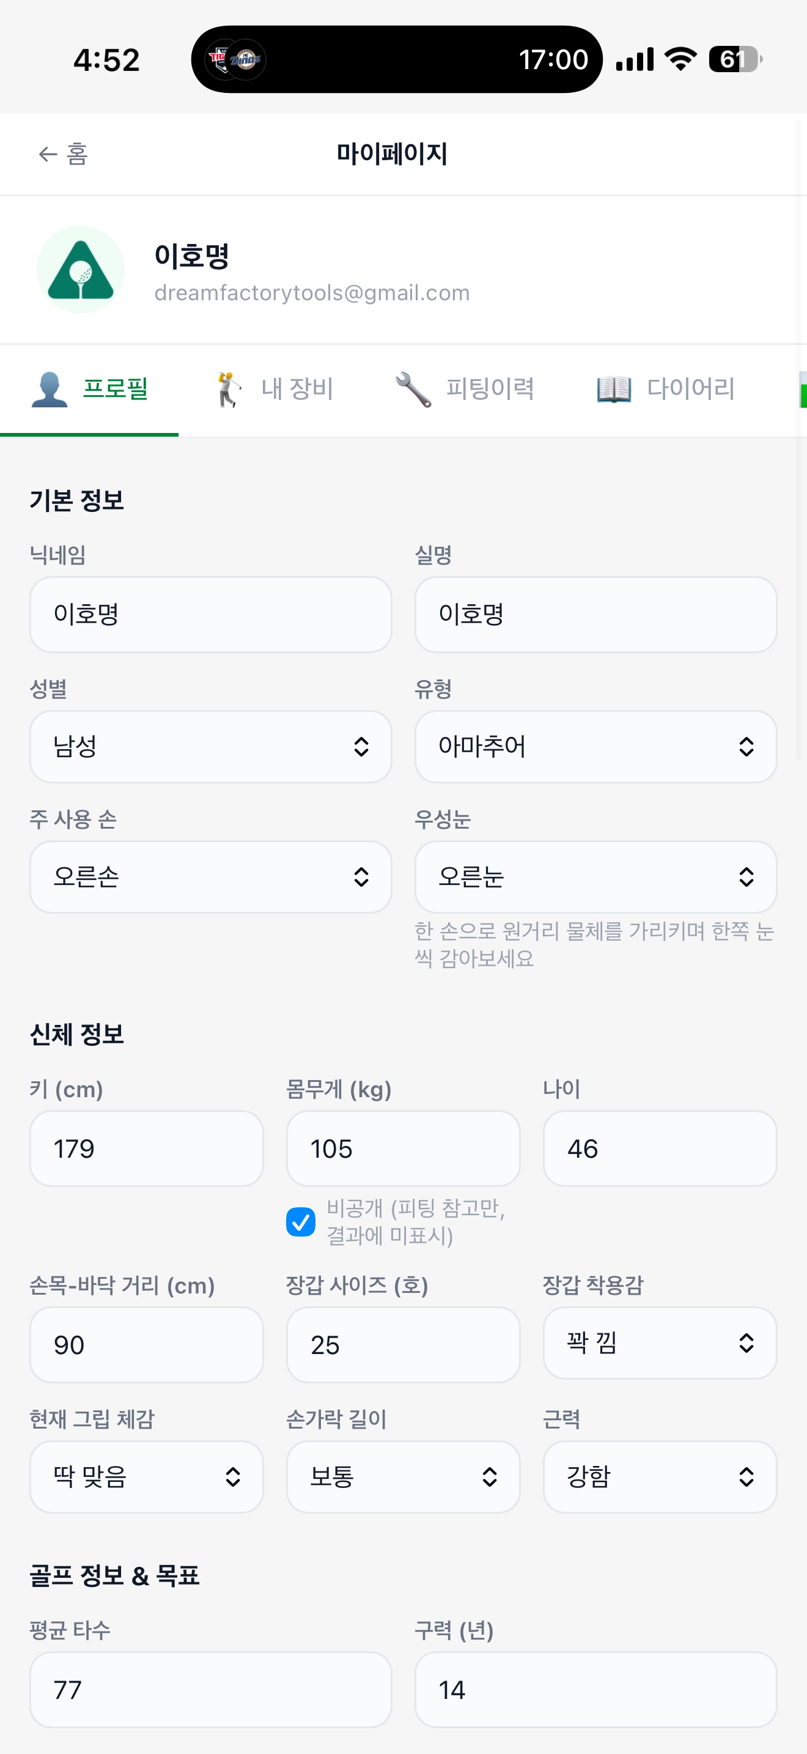Tap the person silhouette icon on the 프로필 tab

[50, 390]
